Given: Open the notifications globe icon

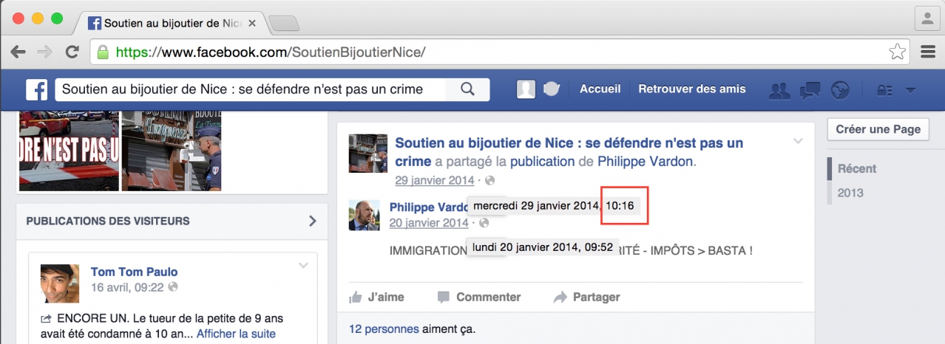Looking at the screenshot, I should coord(840,90).
